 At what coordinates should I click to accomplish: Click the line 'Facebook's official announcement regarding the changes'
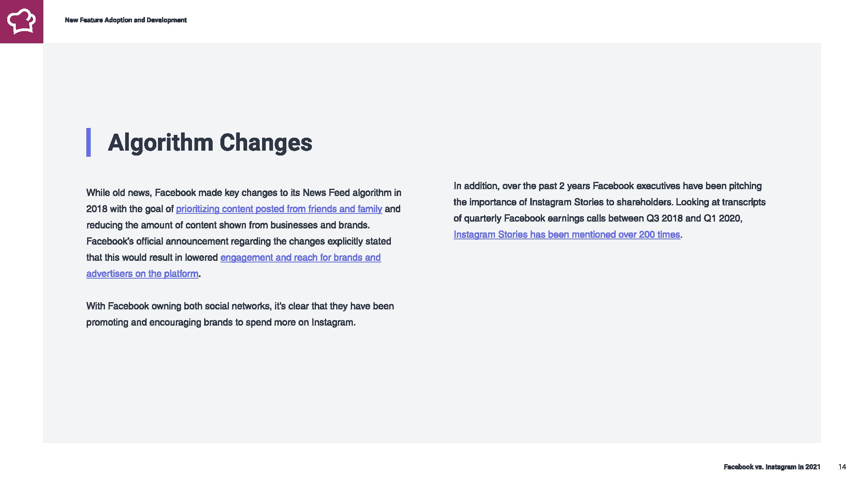pos(239,241)
